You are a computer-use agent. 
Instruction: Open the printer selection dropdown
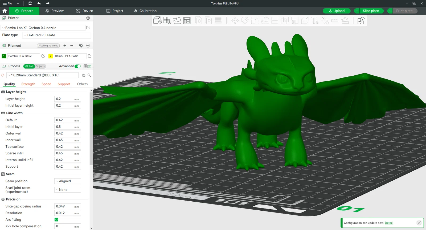tap(43, 28)
